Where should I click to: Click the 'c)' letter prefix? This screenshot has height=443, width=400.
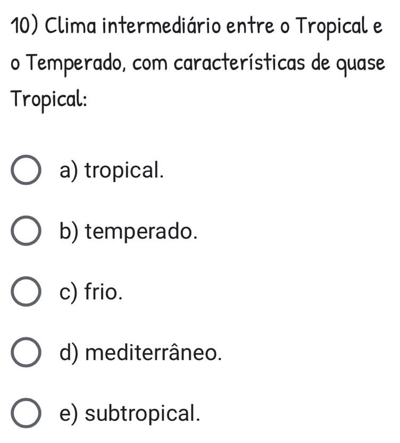coord(71,292)
